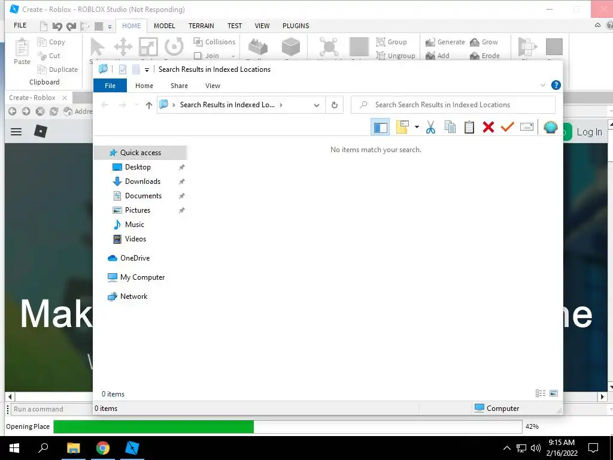Click Ungroup in Roblox Studio ribbon
This screenshot has width=613, height=460.
395,56
